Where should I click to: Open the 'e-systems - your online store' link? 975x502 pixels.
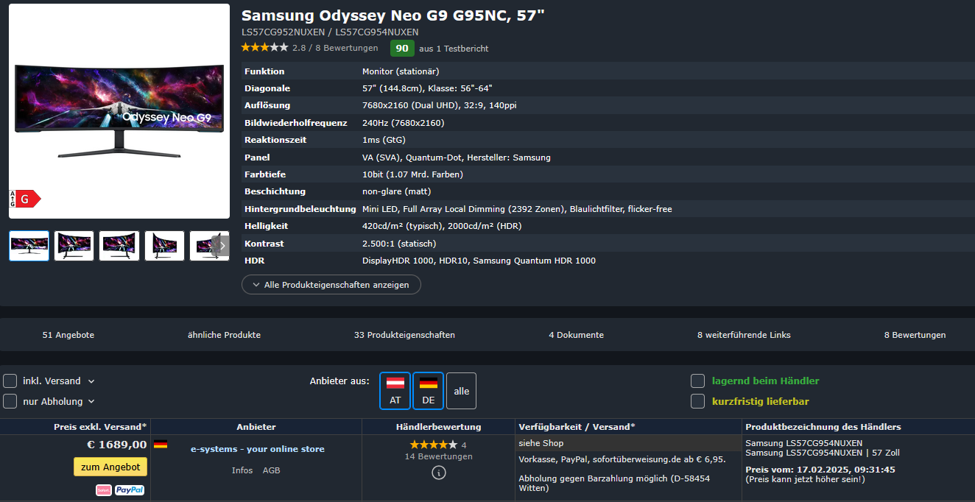click(258, 449)
